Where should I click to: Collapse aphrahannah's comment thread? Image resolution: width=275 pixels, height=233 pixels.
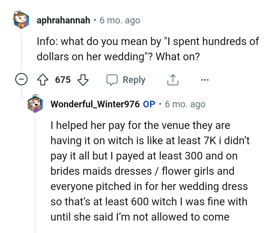tap(22, 79)
